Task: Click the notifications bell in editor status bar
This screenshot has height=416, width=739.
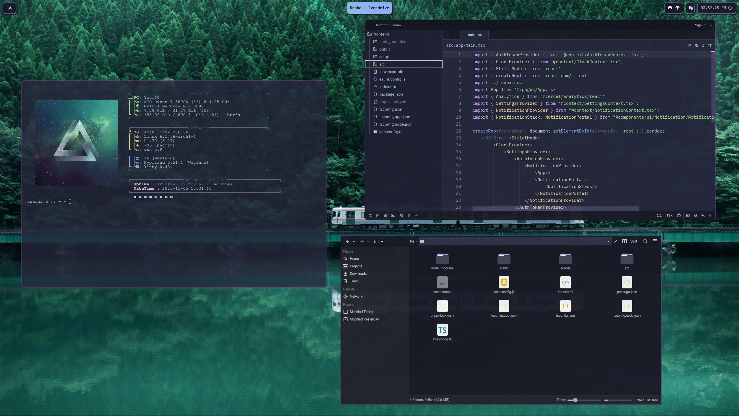Action: coord(710,215)
